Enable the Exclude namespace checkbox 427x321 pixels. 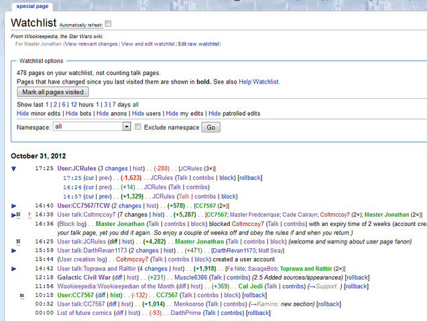coord(138,126)
